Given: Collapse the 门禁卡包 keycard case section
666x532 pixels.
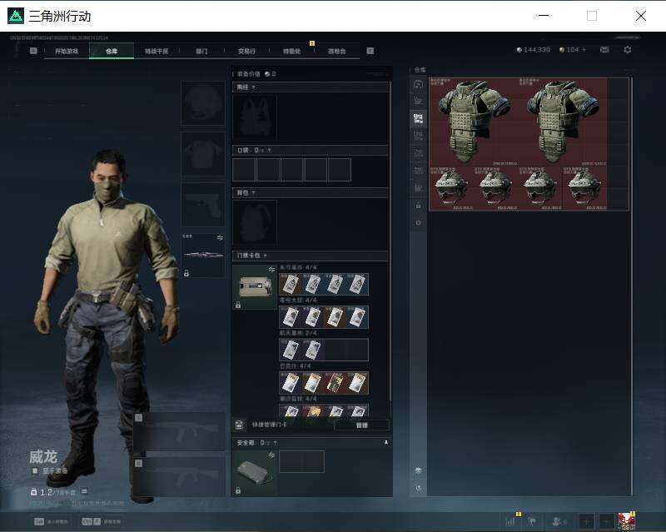Looking at the screenshot, I should tap(265, 256).
